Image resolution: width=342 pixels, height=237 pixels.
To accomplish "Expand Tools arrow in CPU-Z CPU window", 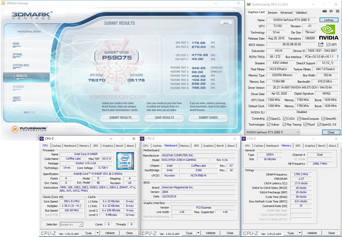I will (97, 233).
